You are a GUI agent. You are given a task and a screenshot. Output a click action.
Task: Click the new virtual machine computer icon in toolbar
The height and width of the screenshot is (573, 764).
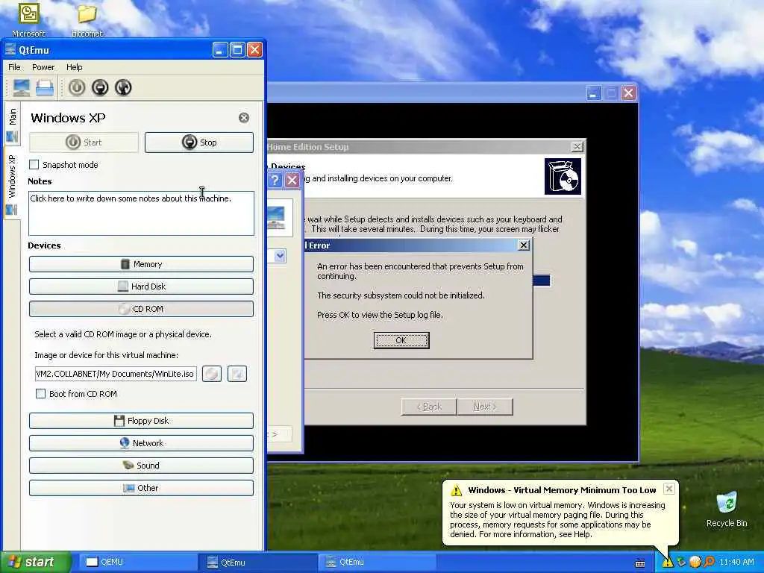pos(22,88)
